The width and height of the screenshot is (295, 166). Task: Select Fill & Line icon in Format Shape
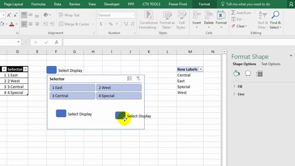tap(236, 74)
